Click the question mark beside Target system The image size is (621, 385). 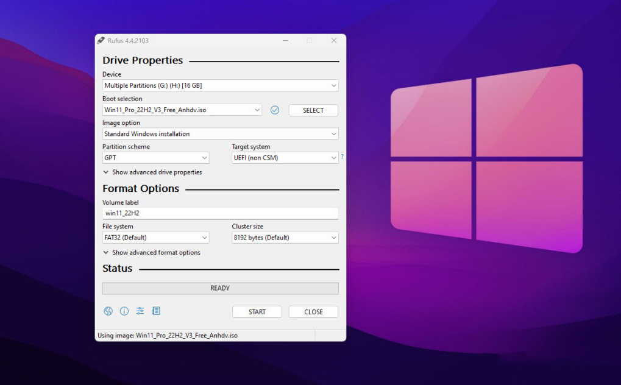click(342, 157)
